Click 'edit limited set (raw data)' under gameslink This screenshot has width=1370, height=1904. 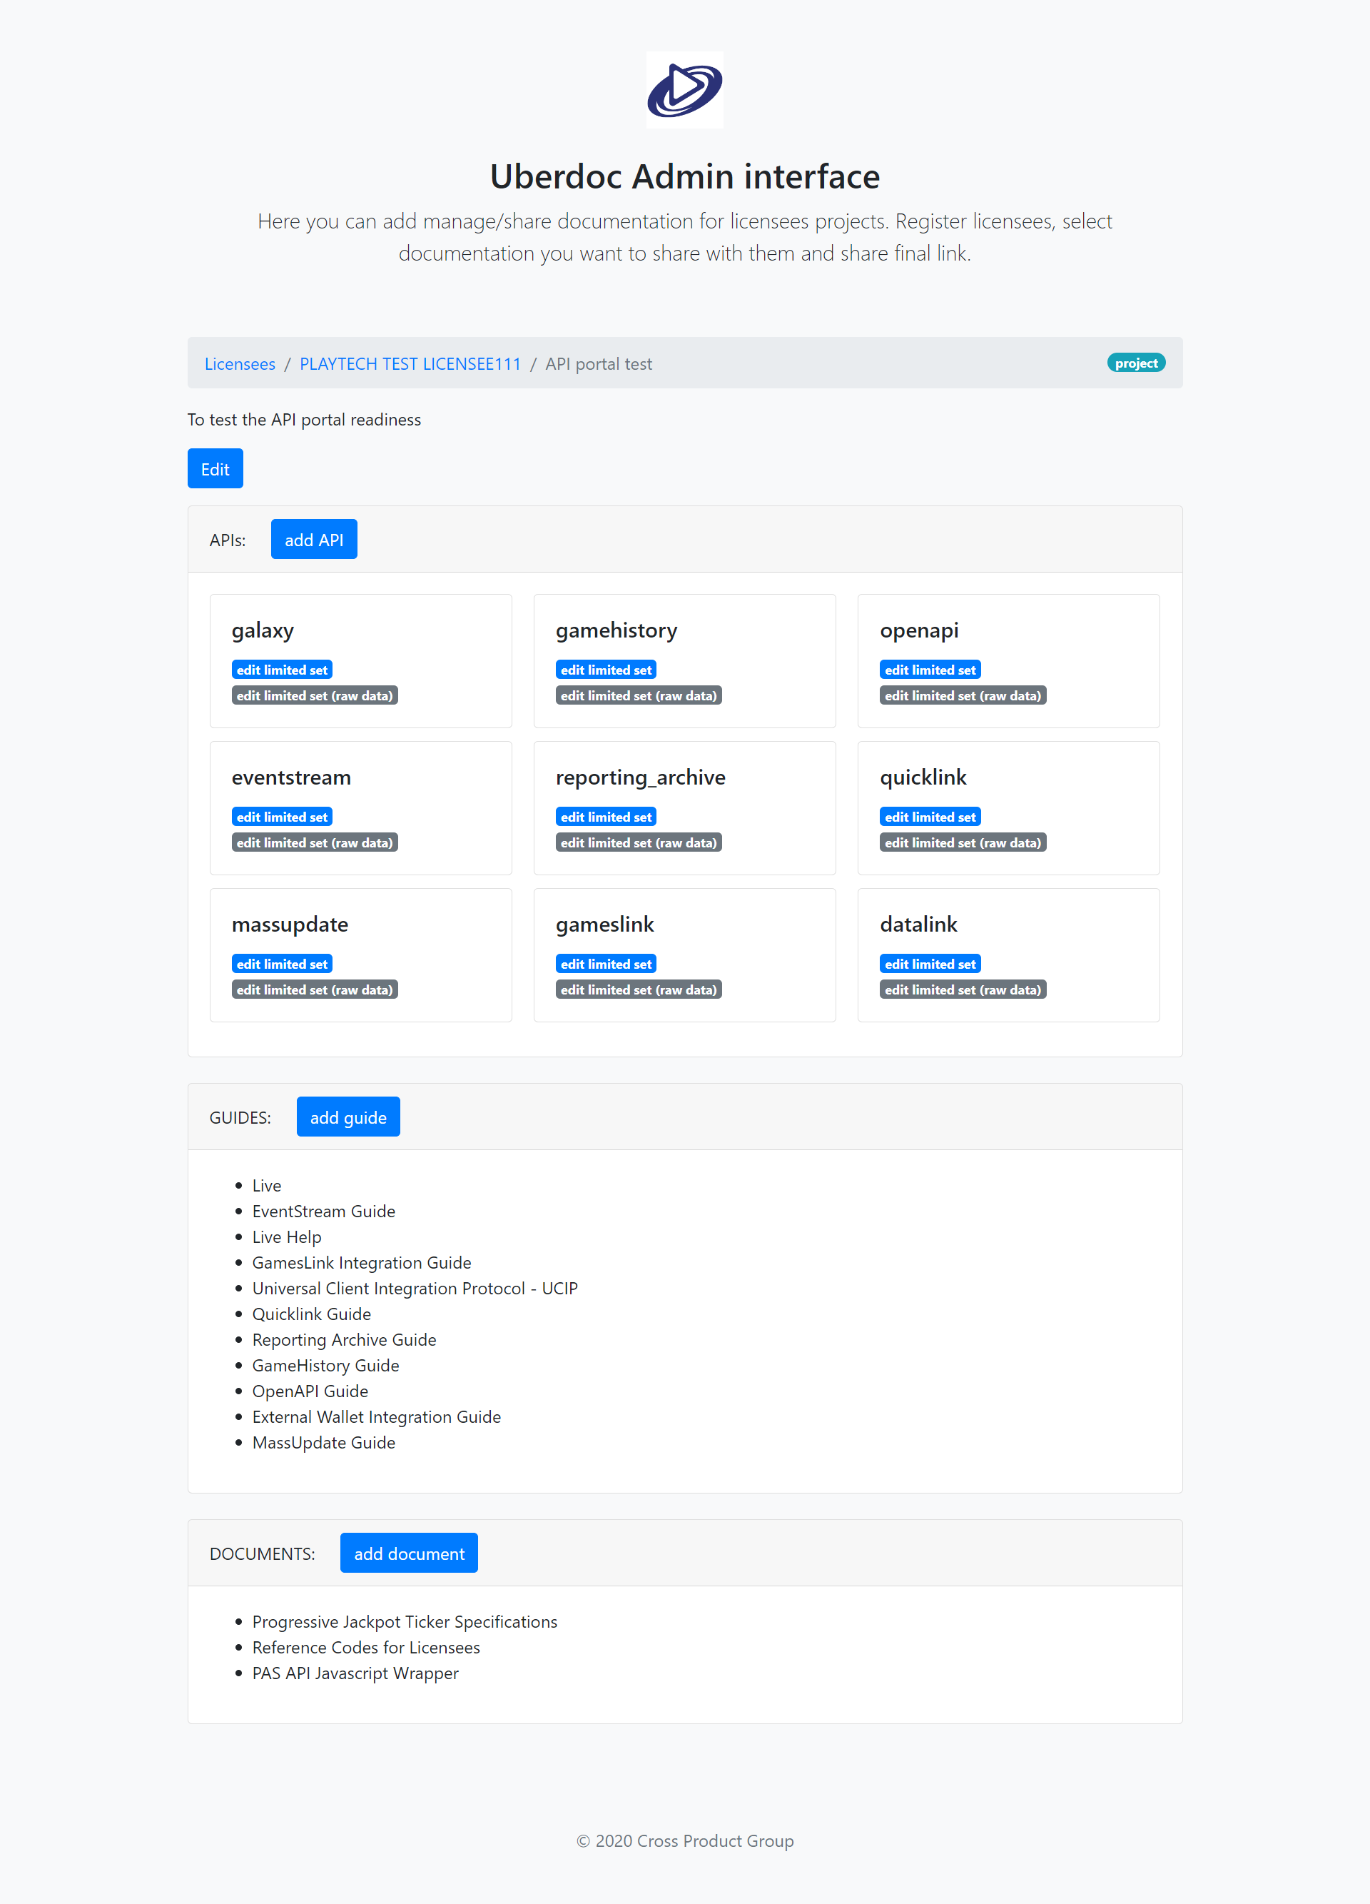tap(639, 989)
